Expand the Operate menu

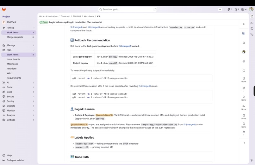19,106
